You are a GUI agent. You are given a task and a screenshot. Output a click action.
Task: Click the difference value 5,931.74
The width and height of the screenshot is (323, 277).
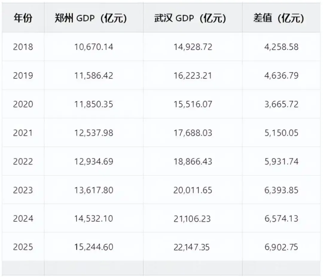[281, 161]
